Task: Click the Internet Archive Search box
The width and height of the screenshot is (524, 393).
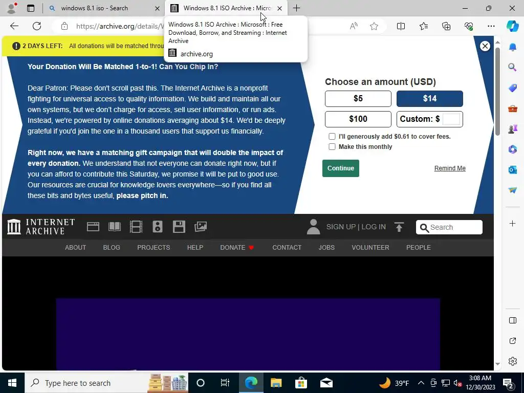Action: pyautogui.click(x=449, y=227)
